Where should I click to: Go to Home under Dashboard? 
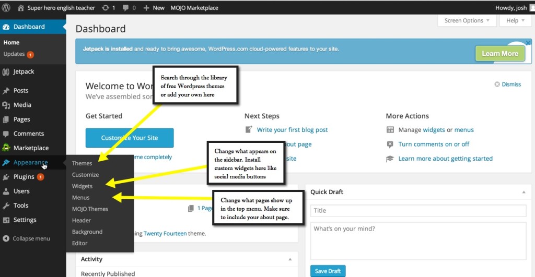[x=11, y=43]
